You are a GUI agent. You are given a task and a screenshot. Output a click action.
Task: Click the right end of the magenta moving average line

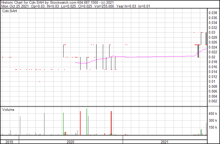pyautogui.click(x=206, y=49)
